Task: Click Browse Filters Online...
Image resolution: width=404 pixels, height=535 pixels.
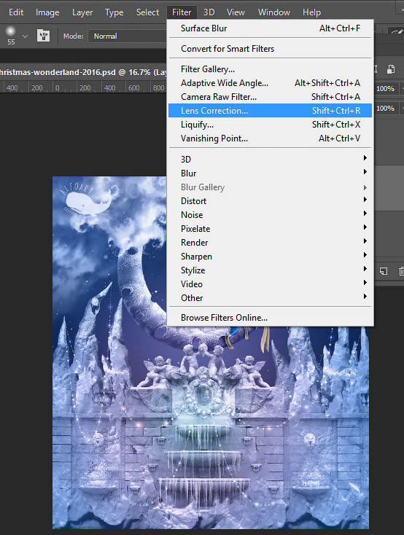Action: (270, 318)
